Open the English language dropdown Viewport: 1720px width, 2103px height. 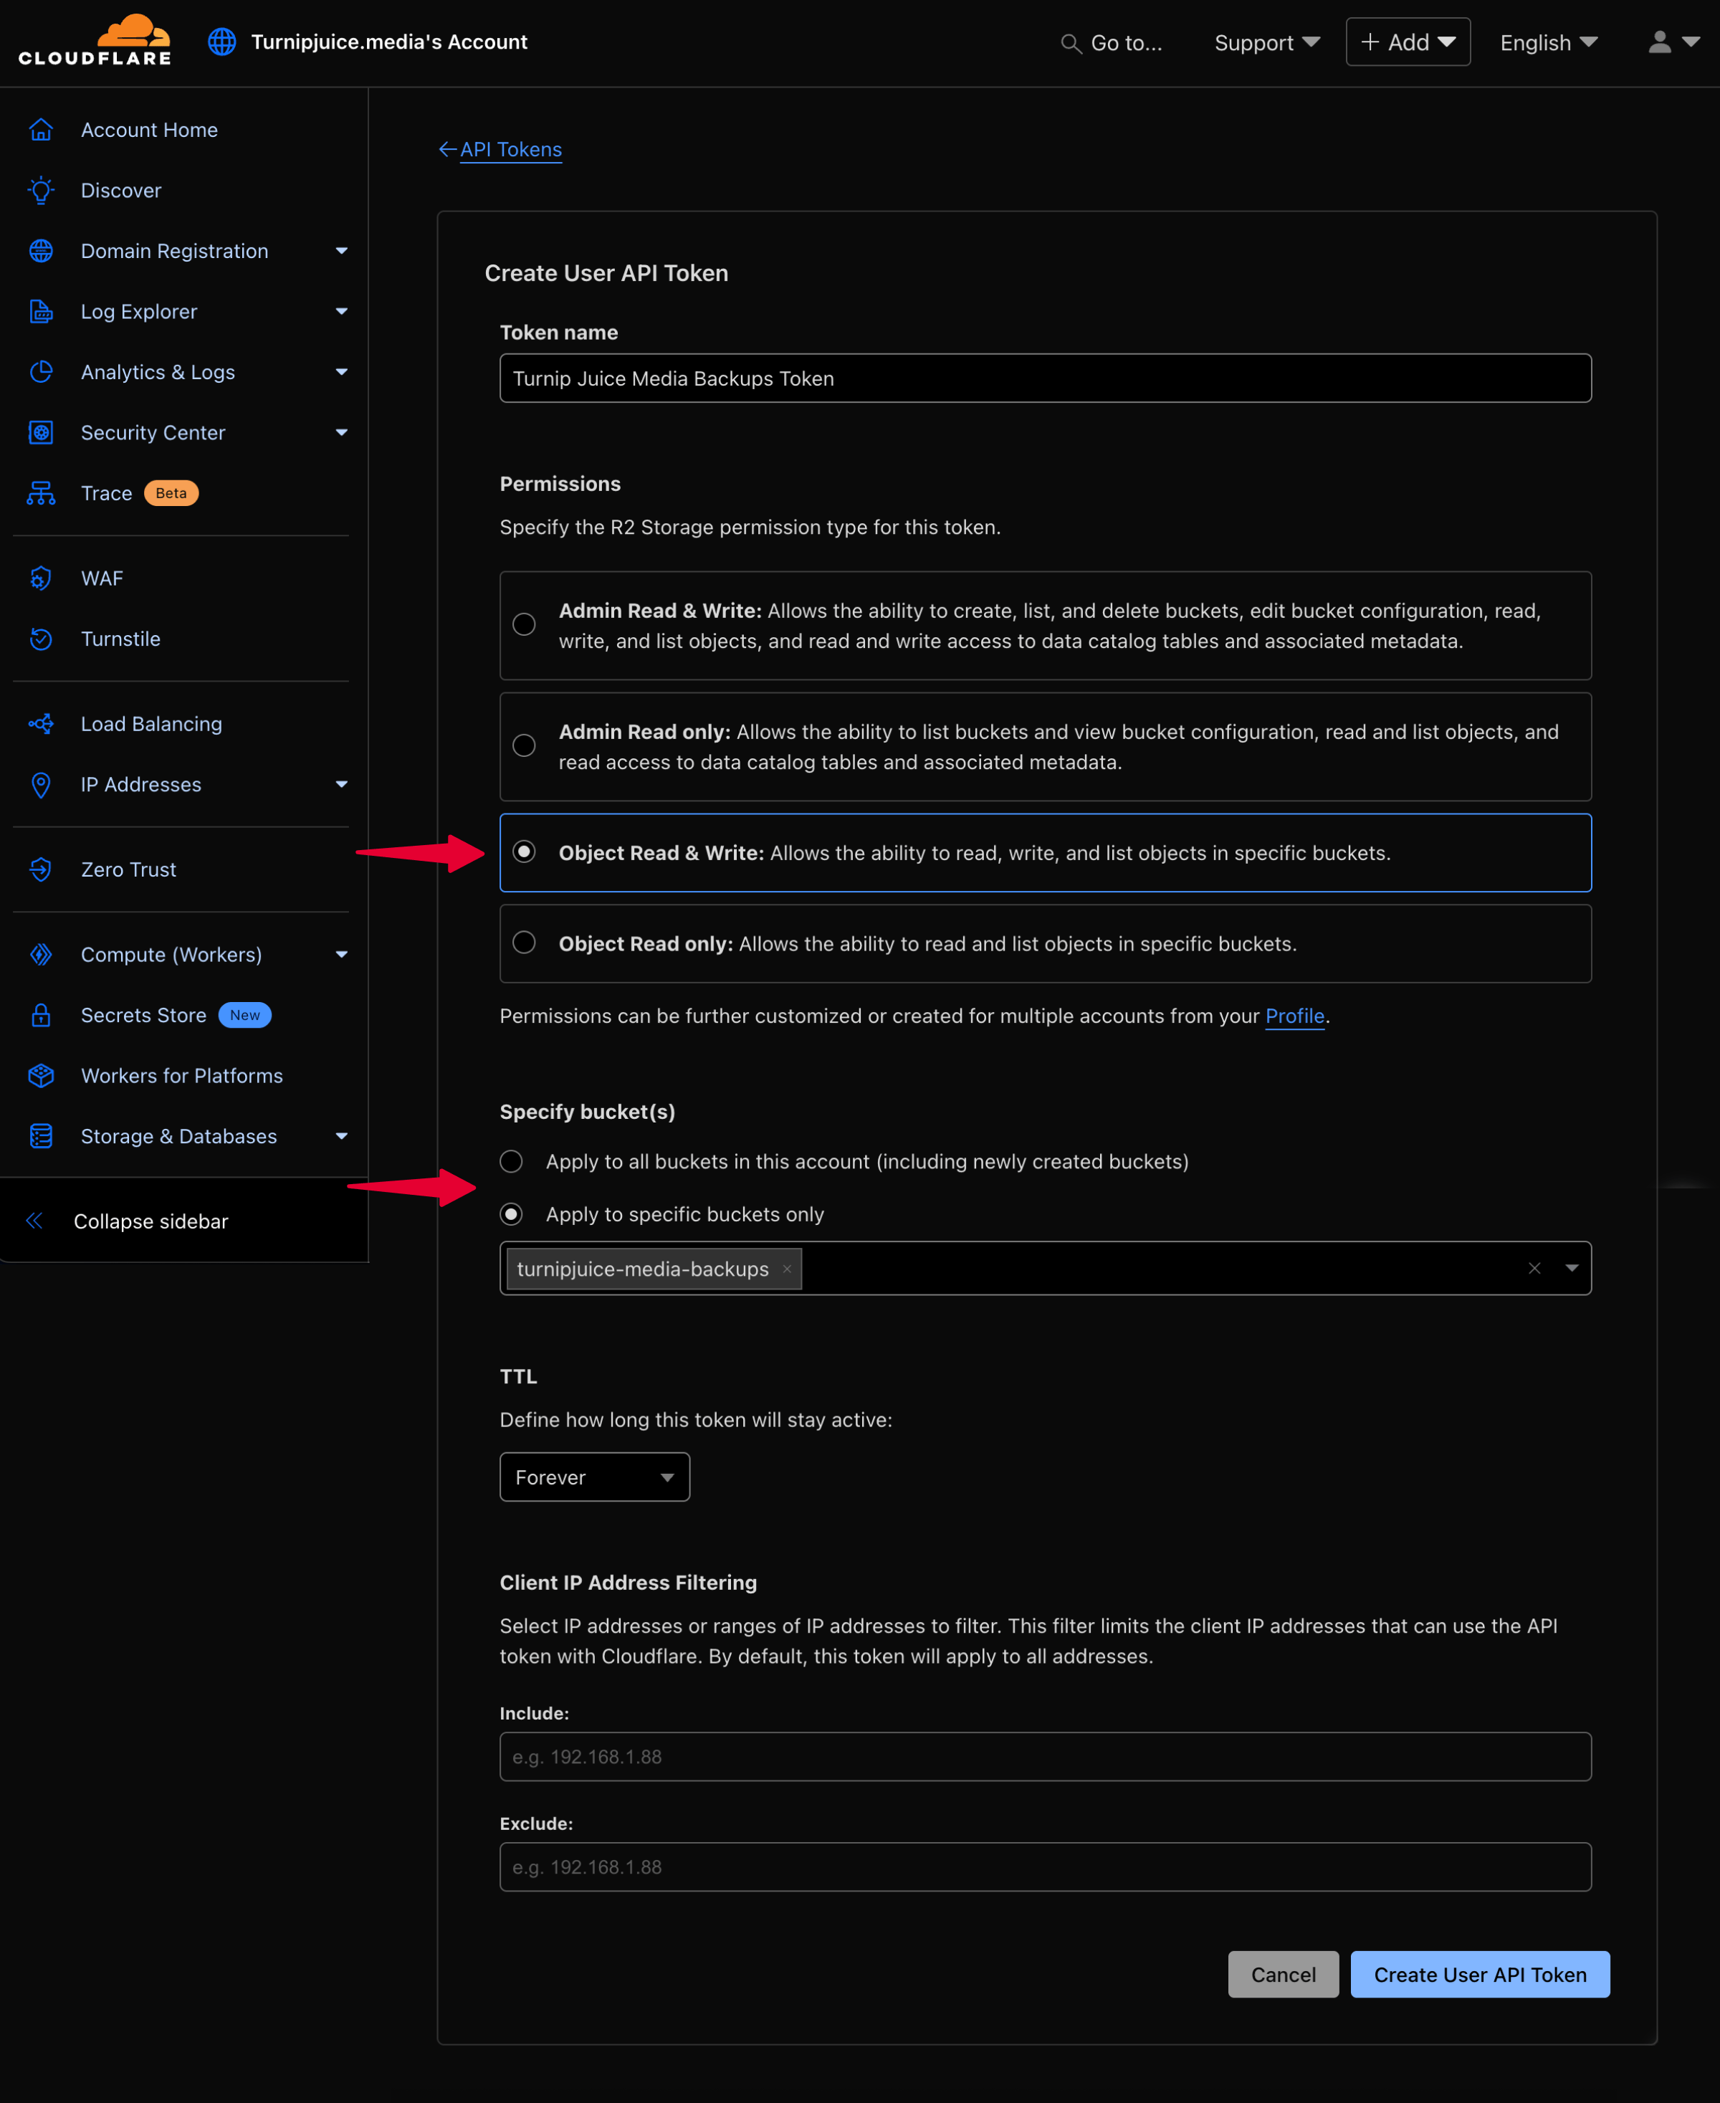1547,42
